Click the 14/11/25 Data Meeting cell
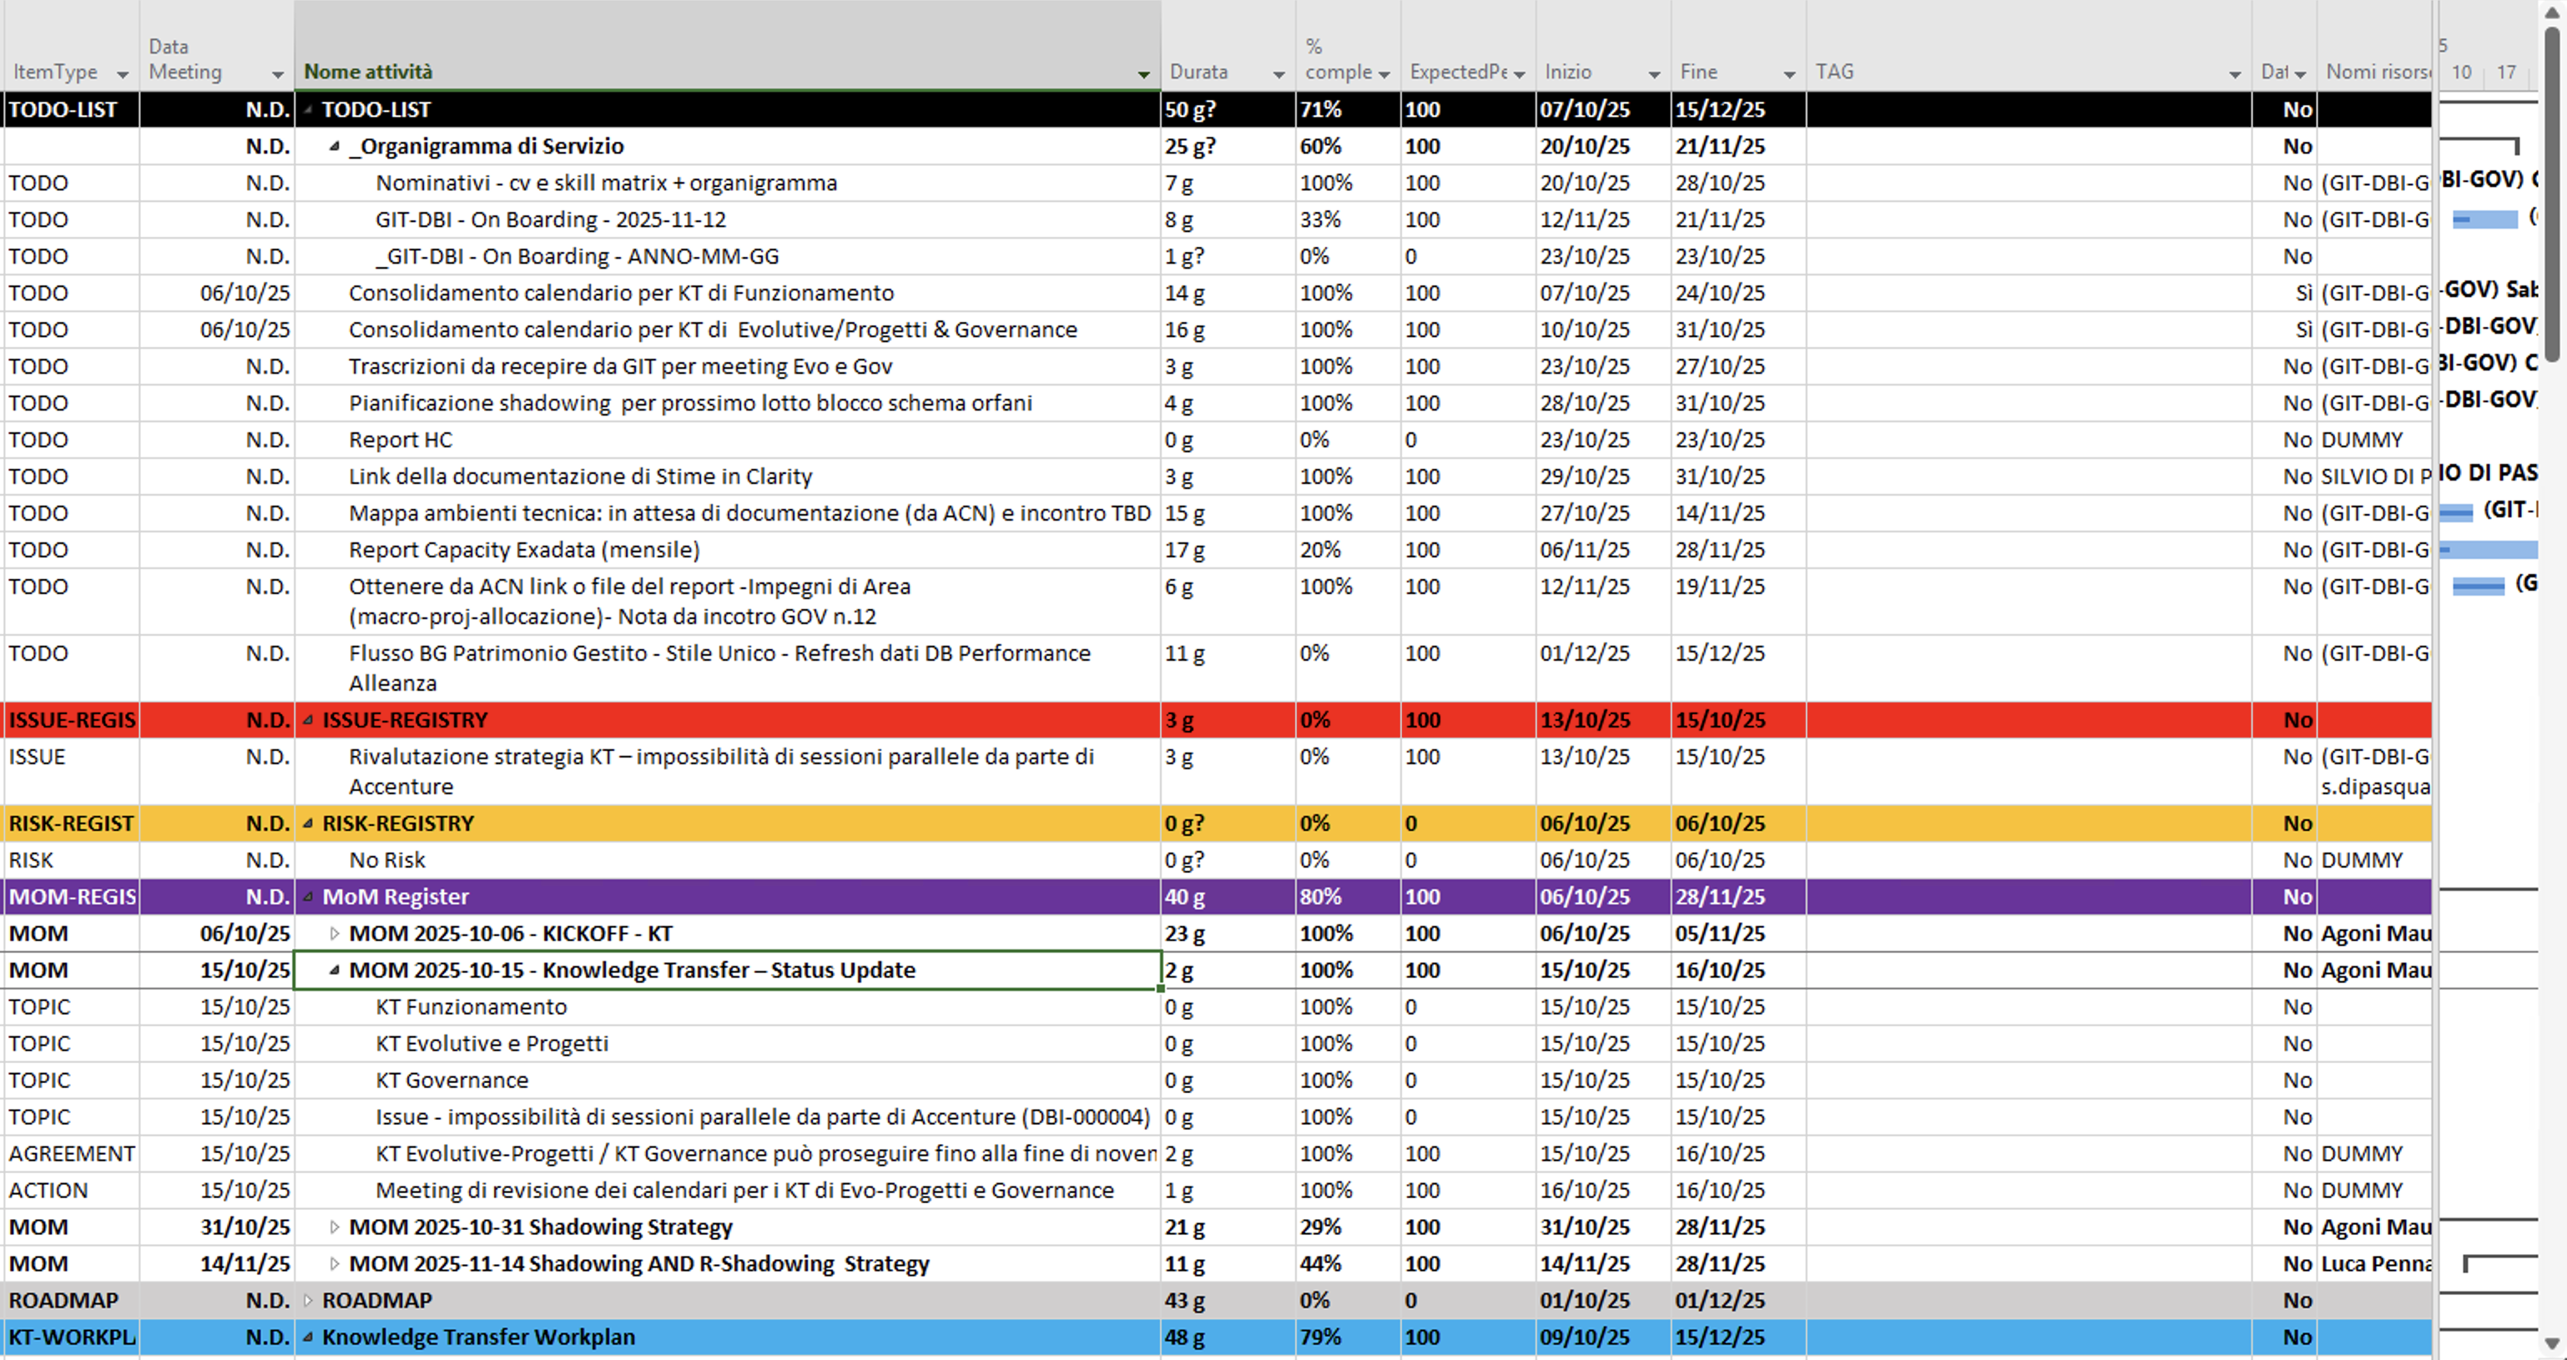This screenshot has height=1360, width=2567. click(216, 1263)
